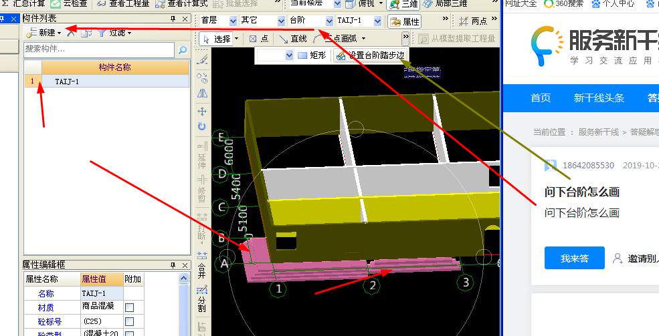Click the 两点 two-point axis tool
The image size is (659, 336).
(473, 21)
